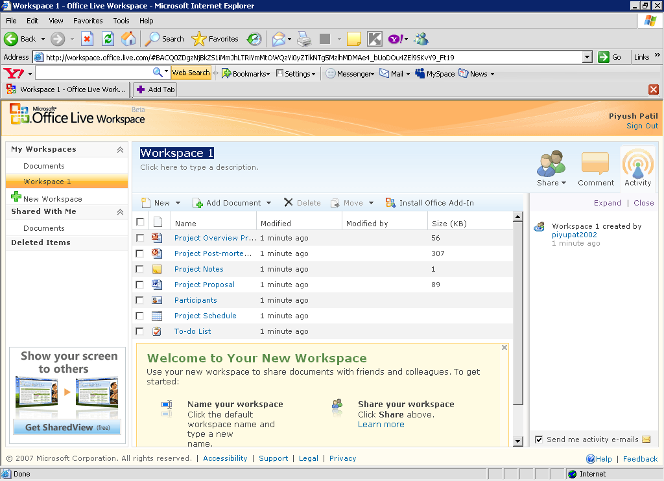Click the Project Post-mortem file icon
The image size is (664, 481).
click(x=157, y=253)
